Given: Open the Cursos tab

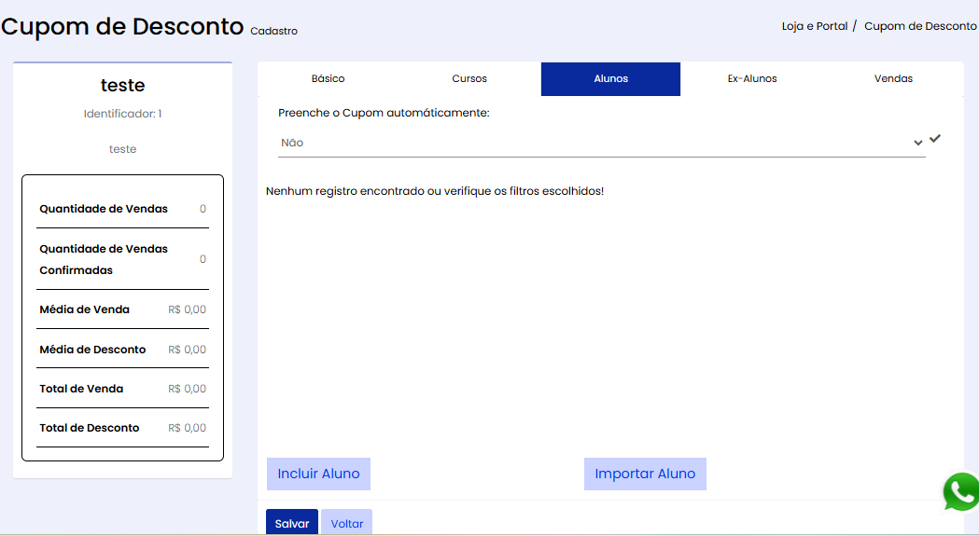Looking at the screenshot, I should [469, 79].
